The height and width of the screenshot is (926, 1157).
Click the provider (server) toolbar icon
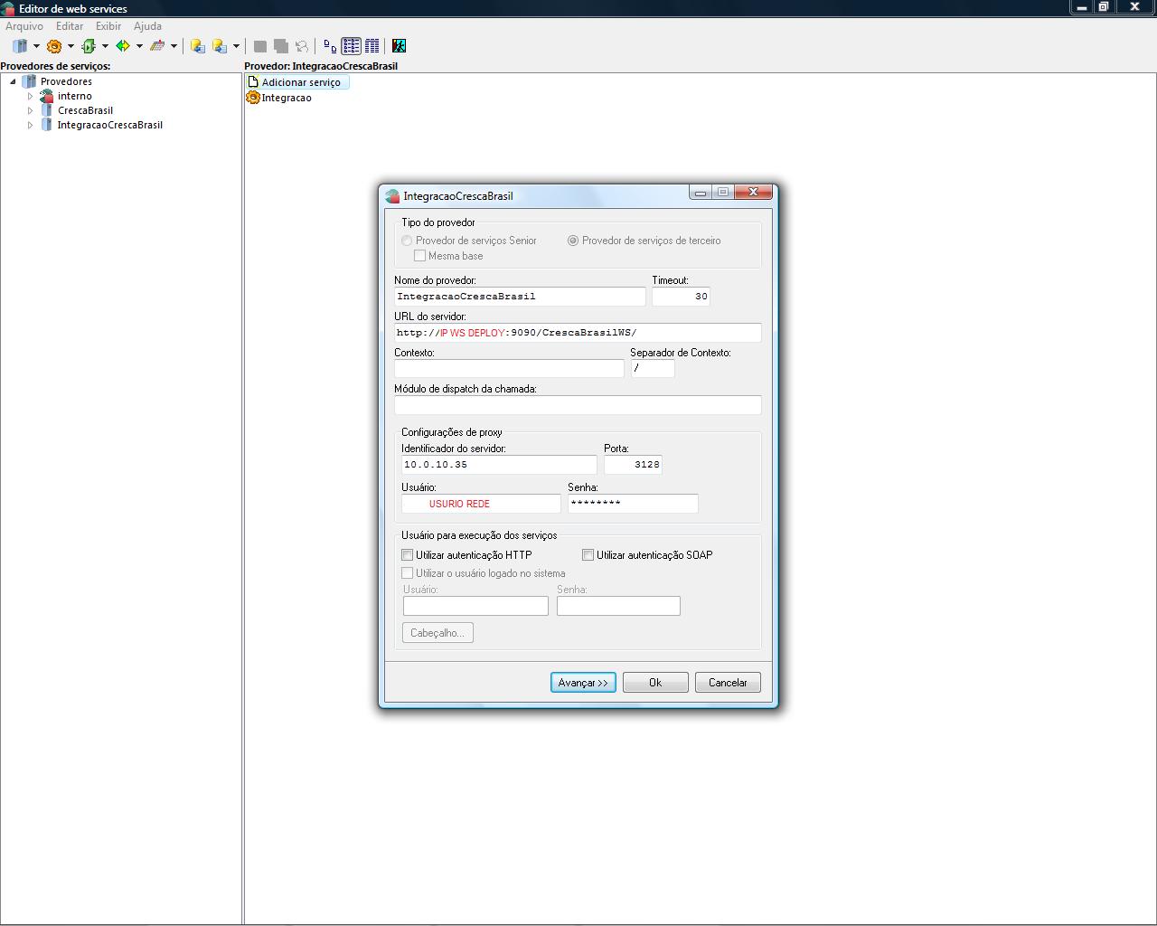20,46
